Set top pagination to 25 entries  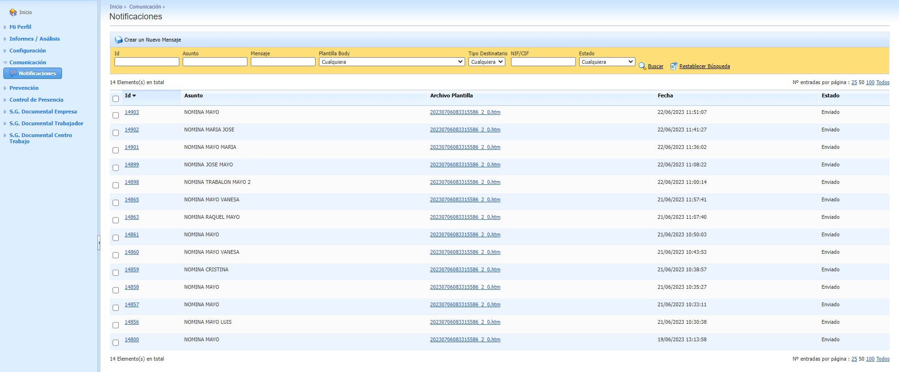pyautogui.click(x=854, y=82)
